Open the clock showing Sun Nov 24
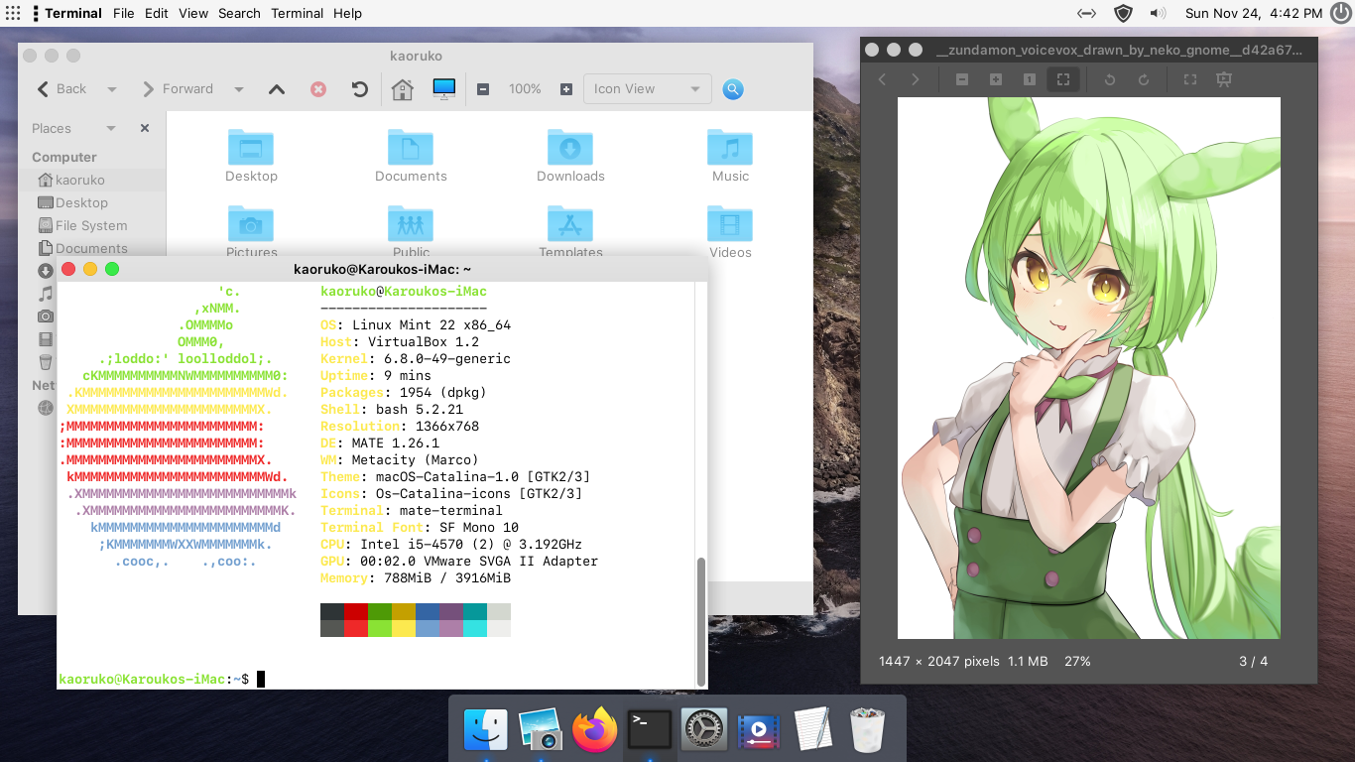Image resolution: width=1355 pixels, height=762 pixels. 1254,13
